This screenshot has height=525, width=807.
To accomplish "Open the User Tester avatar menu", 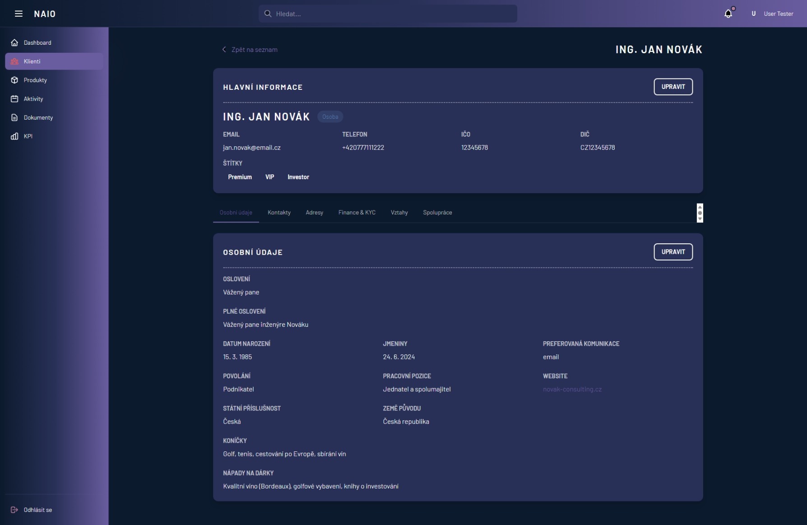I will point(753,14).
